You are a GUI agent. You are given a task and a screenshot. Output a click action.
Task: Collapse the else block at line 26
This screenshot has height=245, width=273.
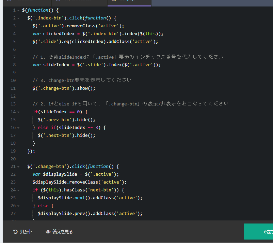(x=18, y=205)
